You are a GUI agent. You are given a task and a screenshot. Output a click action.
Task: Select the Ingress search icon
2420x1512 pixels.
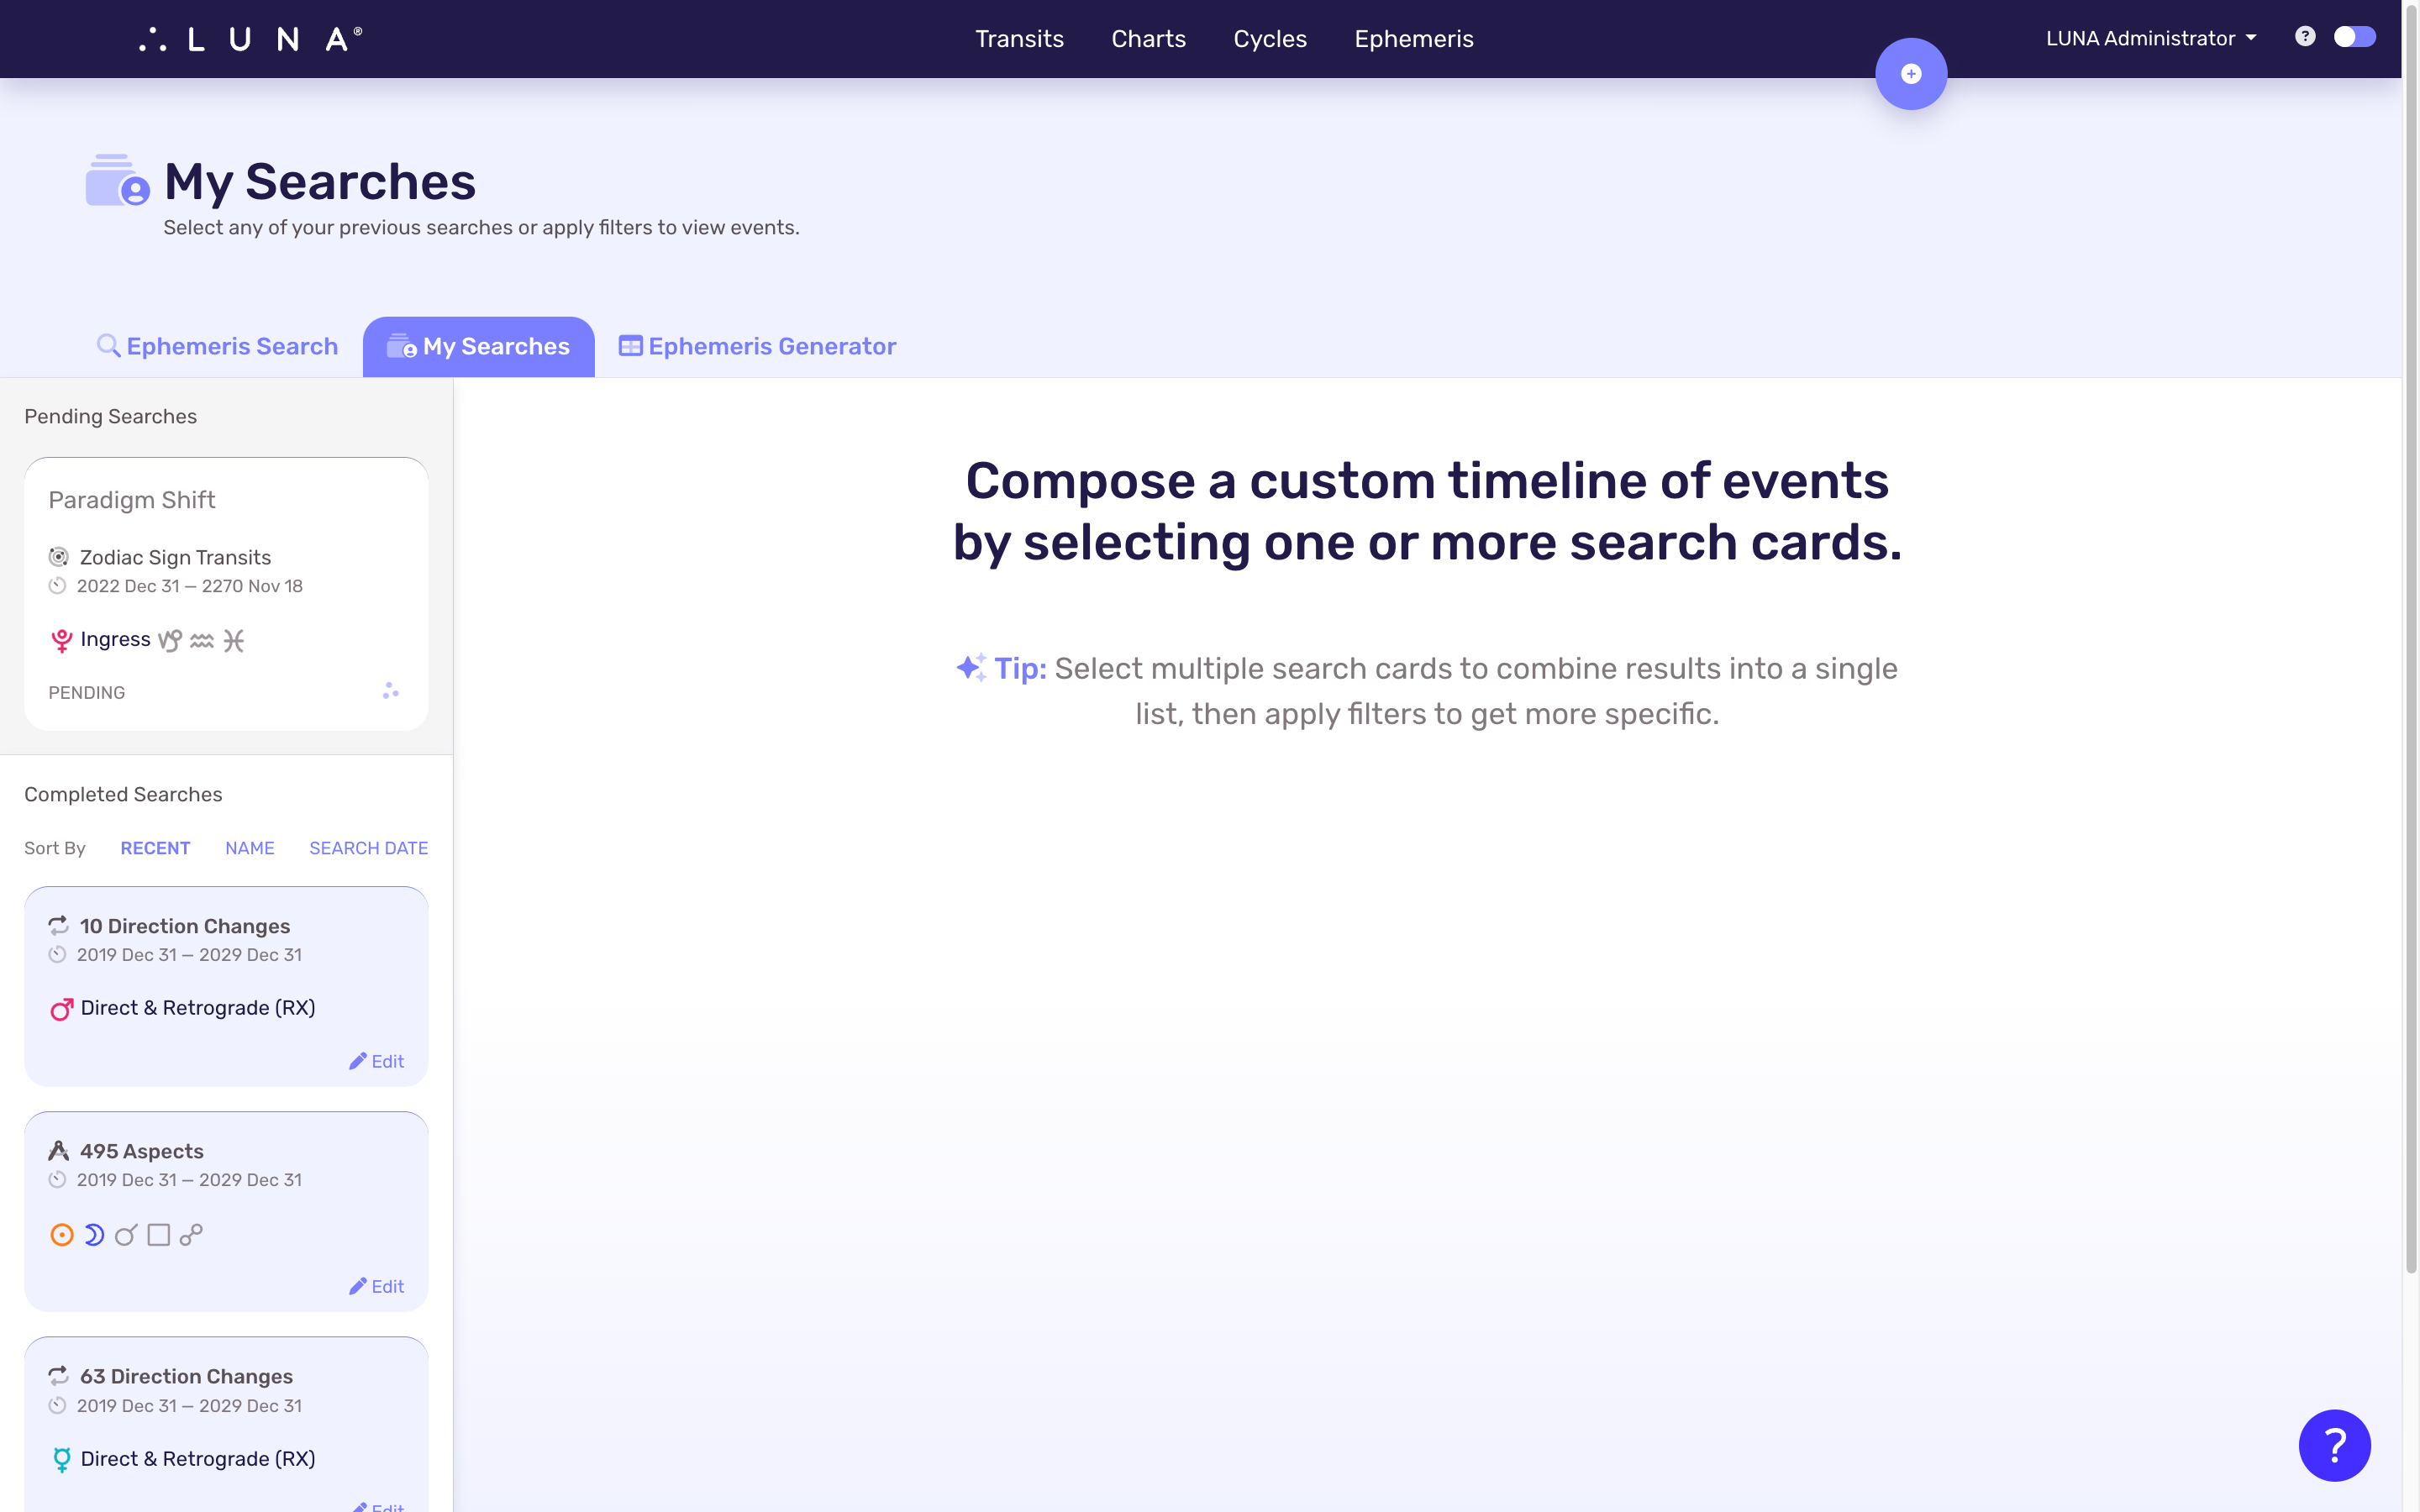61,639
